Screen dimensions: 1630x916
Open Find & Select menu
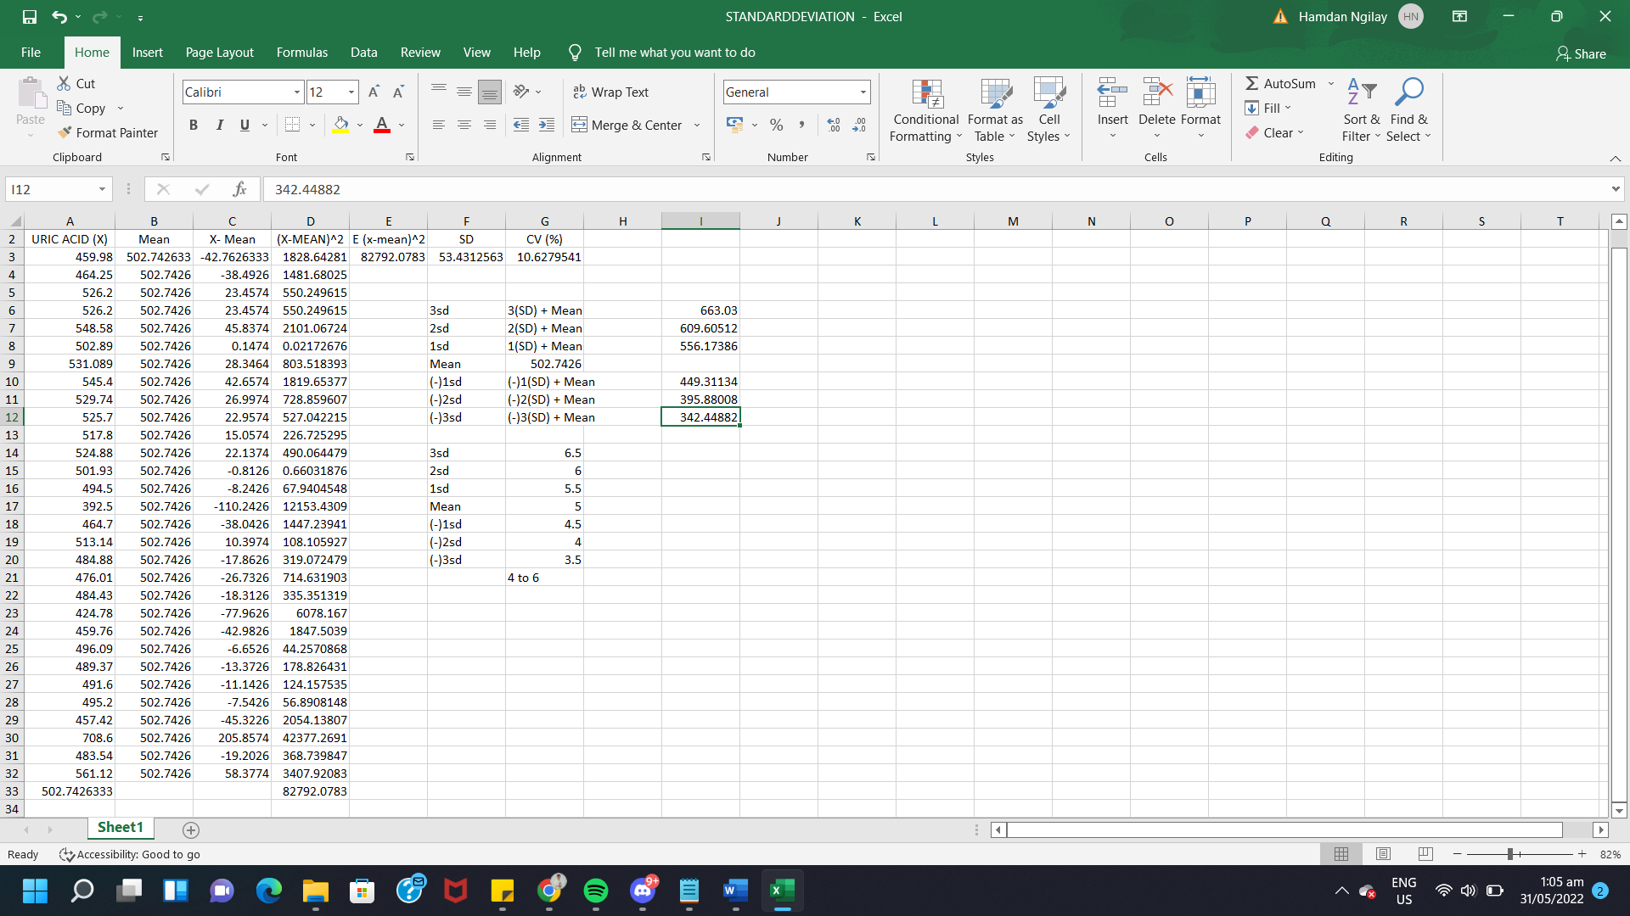(1409, 110)
